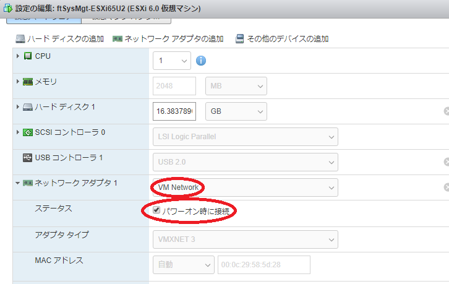Click the network adapter 1 icon
Viewport: 449px width, 284px height.
pos(28,183)
